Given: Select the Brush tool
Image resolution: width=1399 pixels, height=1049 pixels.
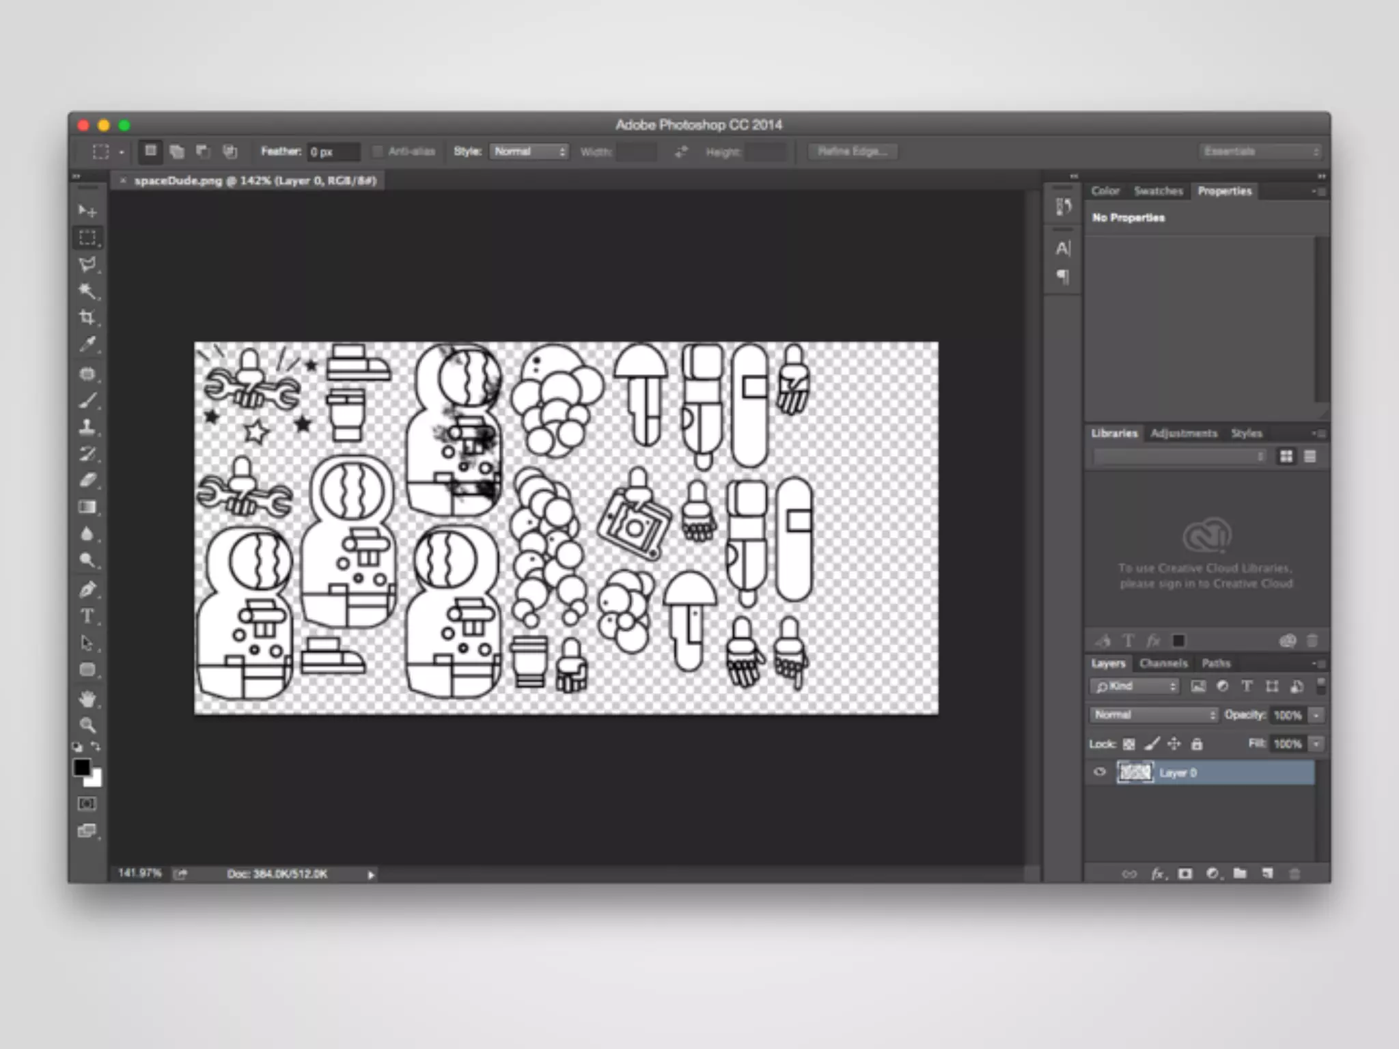Looking at the screenshot, I should tap(87, 400).
